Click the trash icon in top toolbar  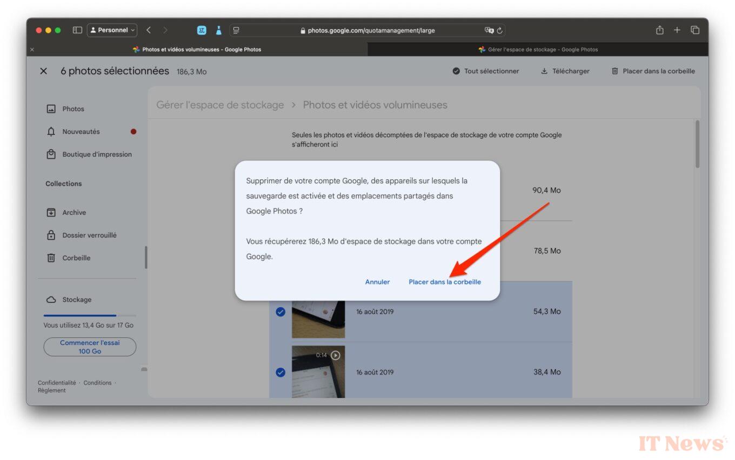pos(614,71)
